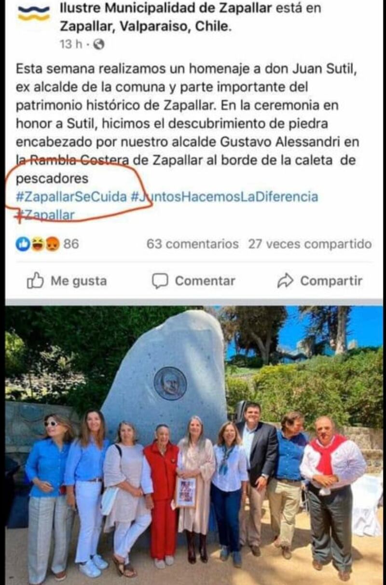This screenshot has width=386, height=585.
Task: Click the public globe privacy icon
Action: [x=98, y=44]
